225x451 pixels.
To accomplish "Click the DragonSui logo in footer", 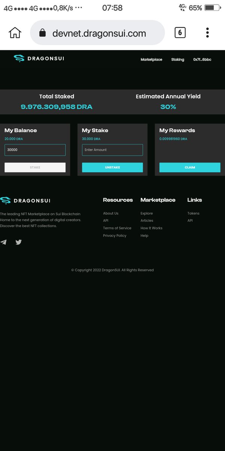I will [x=25, y=200].
